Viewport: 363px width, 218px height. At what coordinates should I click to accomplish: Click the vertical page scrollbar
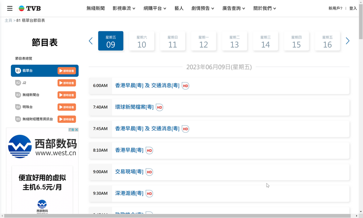coord(360,109)
